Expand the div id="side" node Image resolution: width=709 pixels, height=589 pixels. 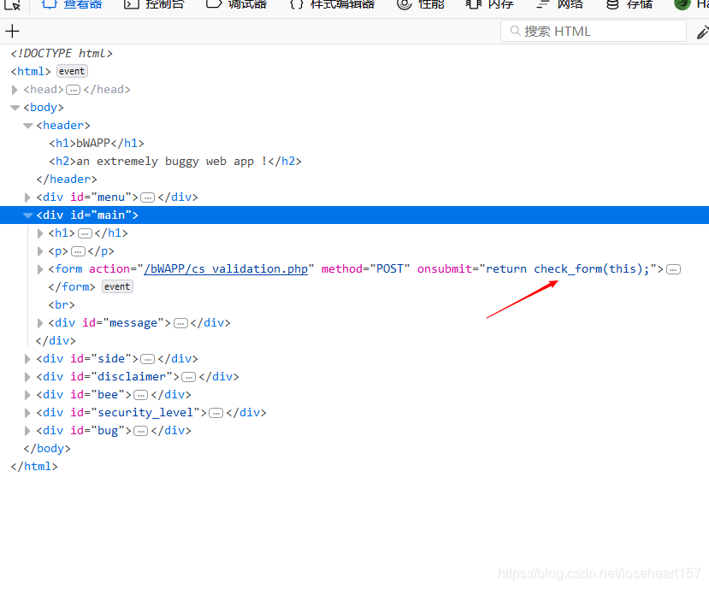[x=27, y=359]
